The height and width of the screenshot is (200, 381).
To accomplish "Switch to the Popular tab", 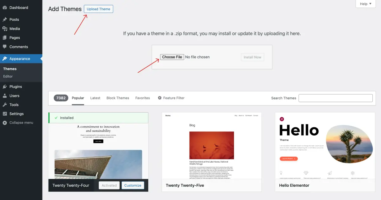I will [x=78, y=98].
